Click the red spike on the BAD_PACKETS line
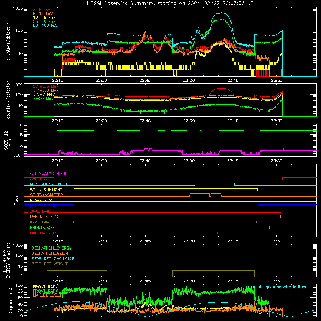Image resolution: width=321 pixels, height=321 pixels. (x=217, y=233)
